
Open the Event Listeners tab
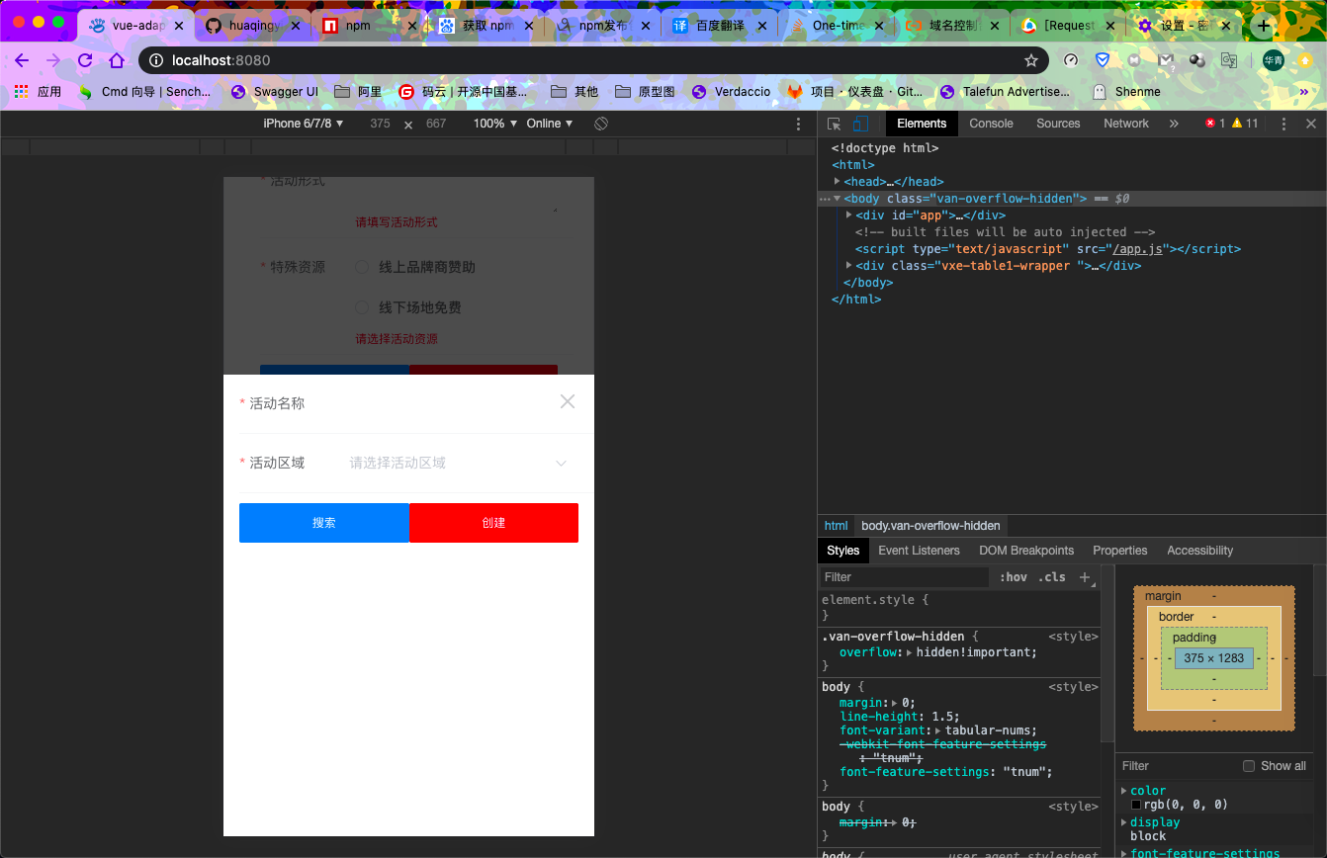pyautogui.click(x=919, y=551)
